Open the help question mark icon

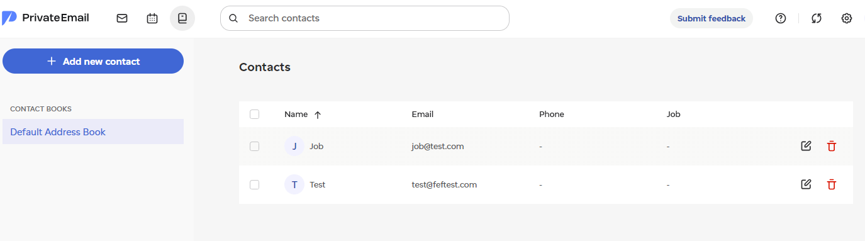pyautogui.click(x=781, y=18)
